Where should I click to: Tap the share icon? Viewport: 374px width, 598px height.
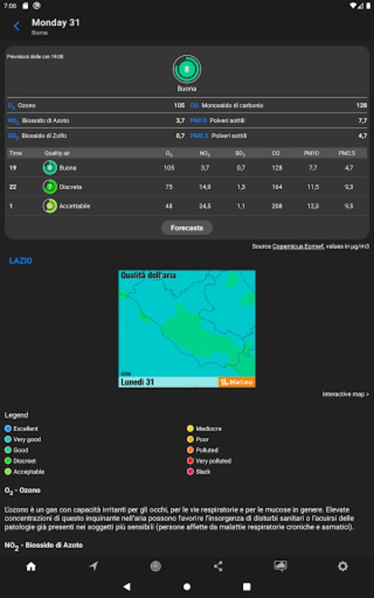(x=218, y=567)
